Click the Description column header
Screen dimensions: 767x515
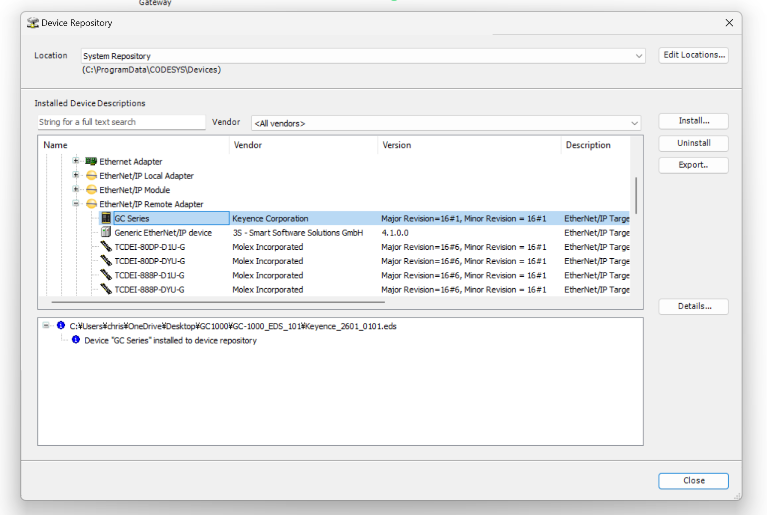pos(596,145)
